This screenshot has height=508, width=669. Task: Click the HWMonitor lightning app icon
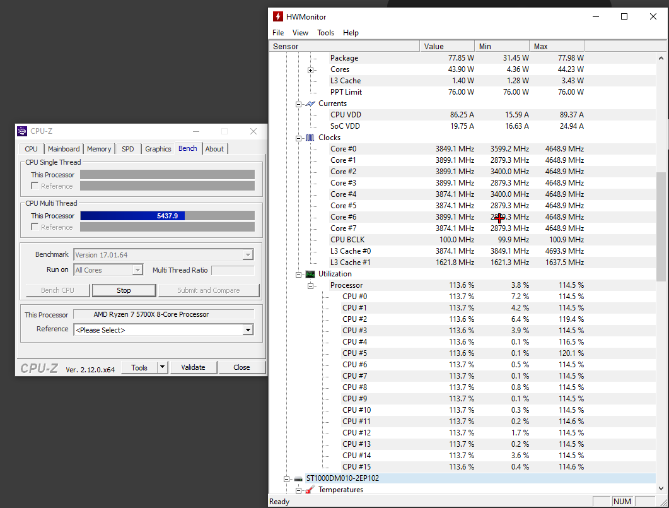tap(278, 16)
